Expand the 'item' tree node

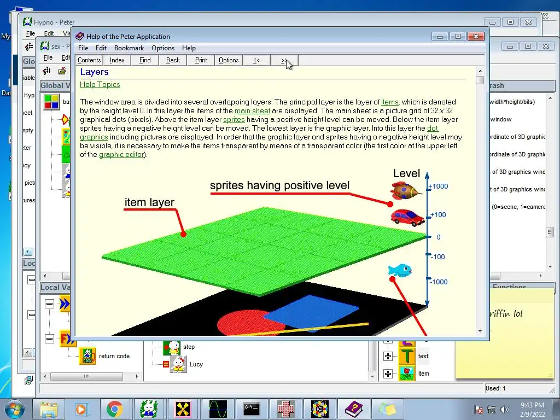388,374
